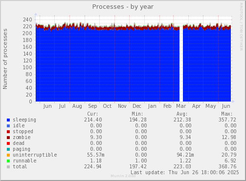The height and width of the screenshot is (181, 246).
Task: Click the 'Mar' x-axis month label
Action: click(181, 106)
